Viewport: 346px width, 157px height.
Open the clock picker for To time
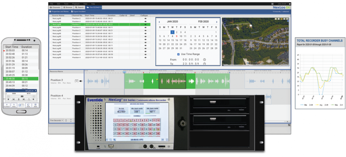coord(204,64)
